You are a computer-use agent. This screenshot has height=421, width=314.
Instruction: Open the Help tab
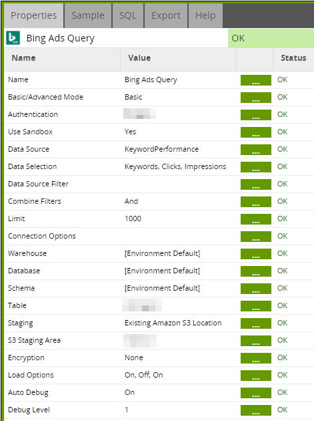click(x=205, y=15)
